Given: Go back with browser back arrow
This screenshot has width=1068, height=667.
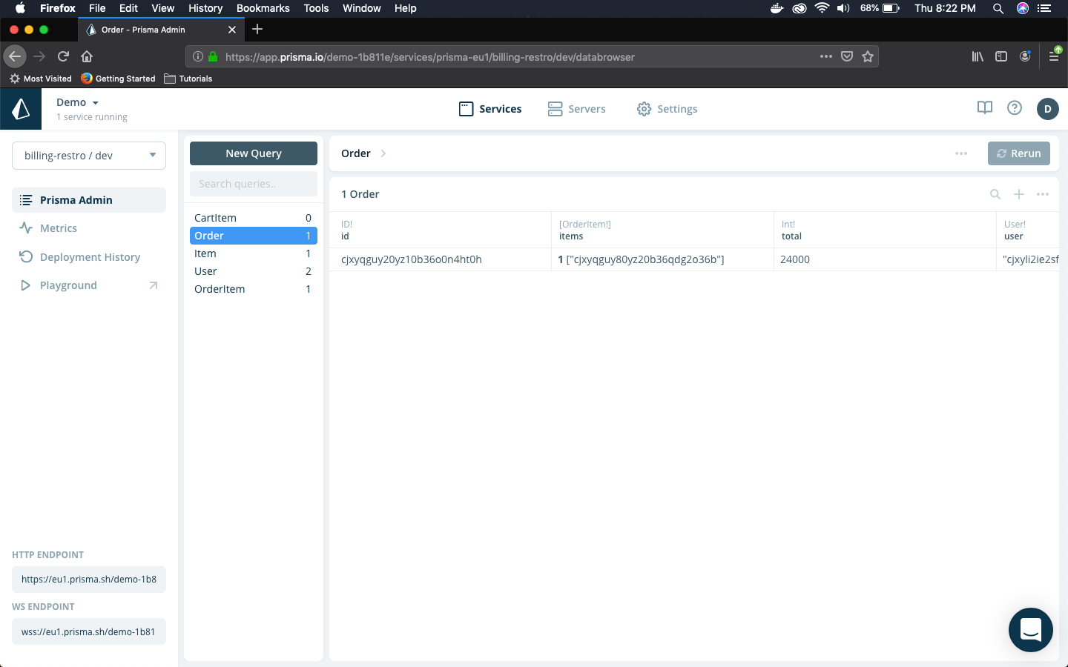Looking at the screenshot, I should pyautogui.click(x=15, y=56).
